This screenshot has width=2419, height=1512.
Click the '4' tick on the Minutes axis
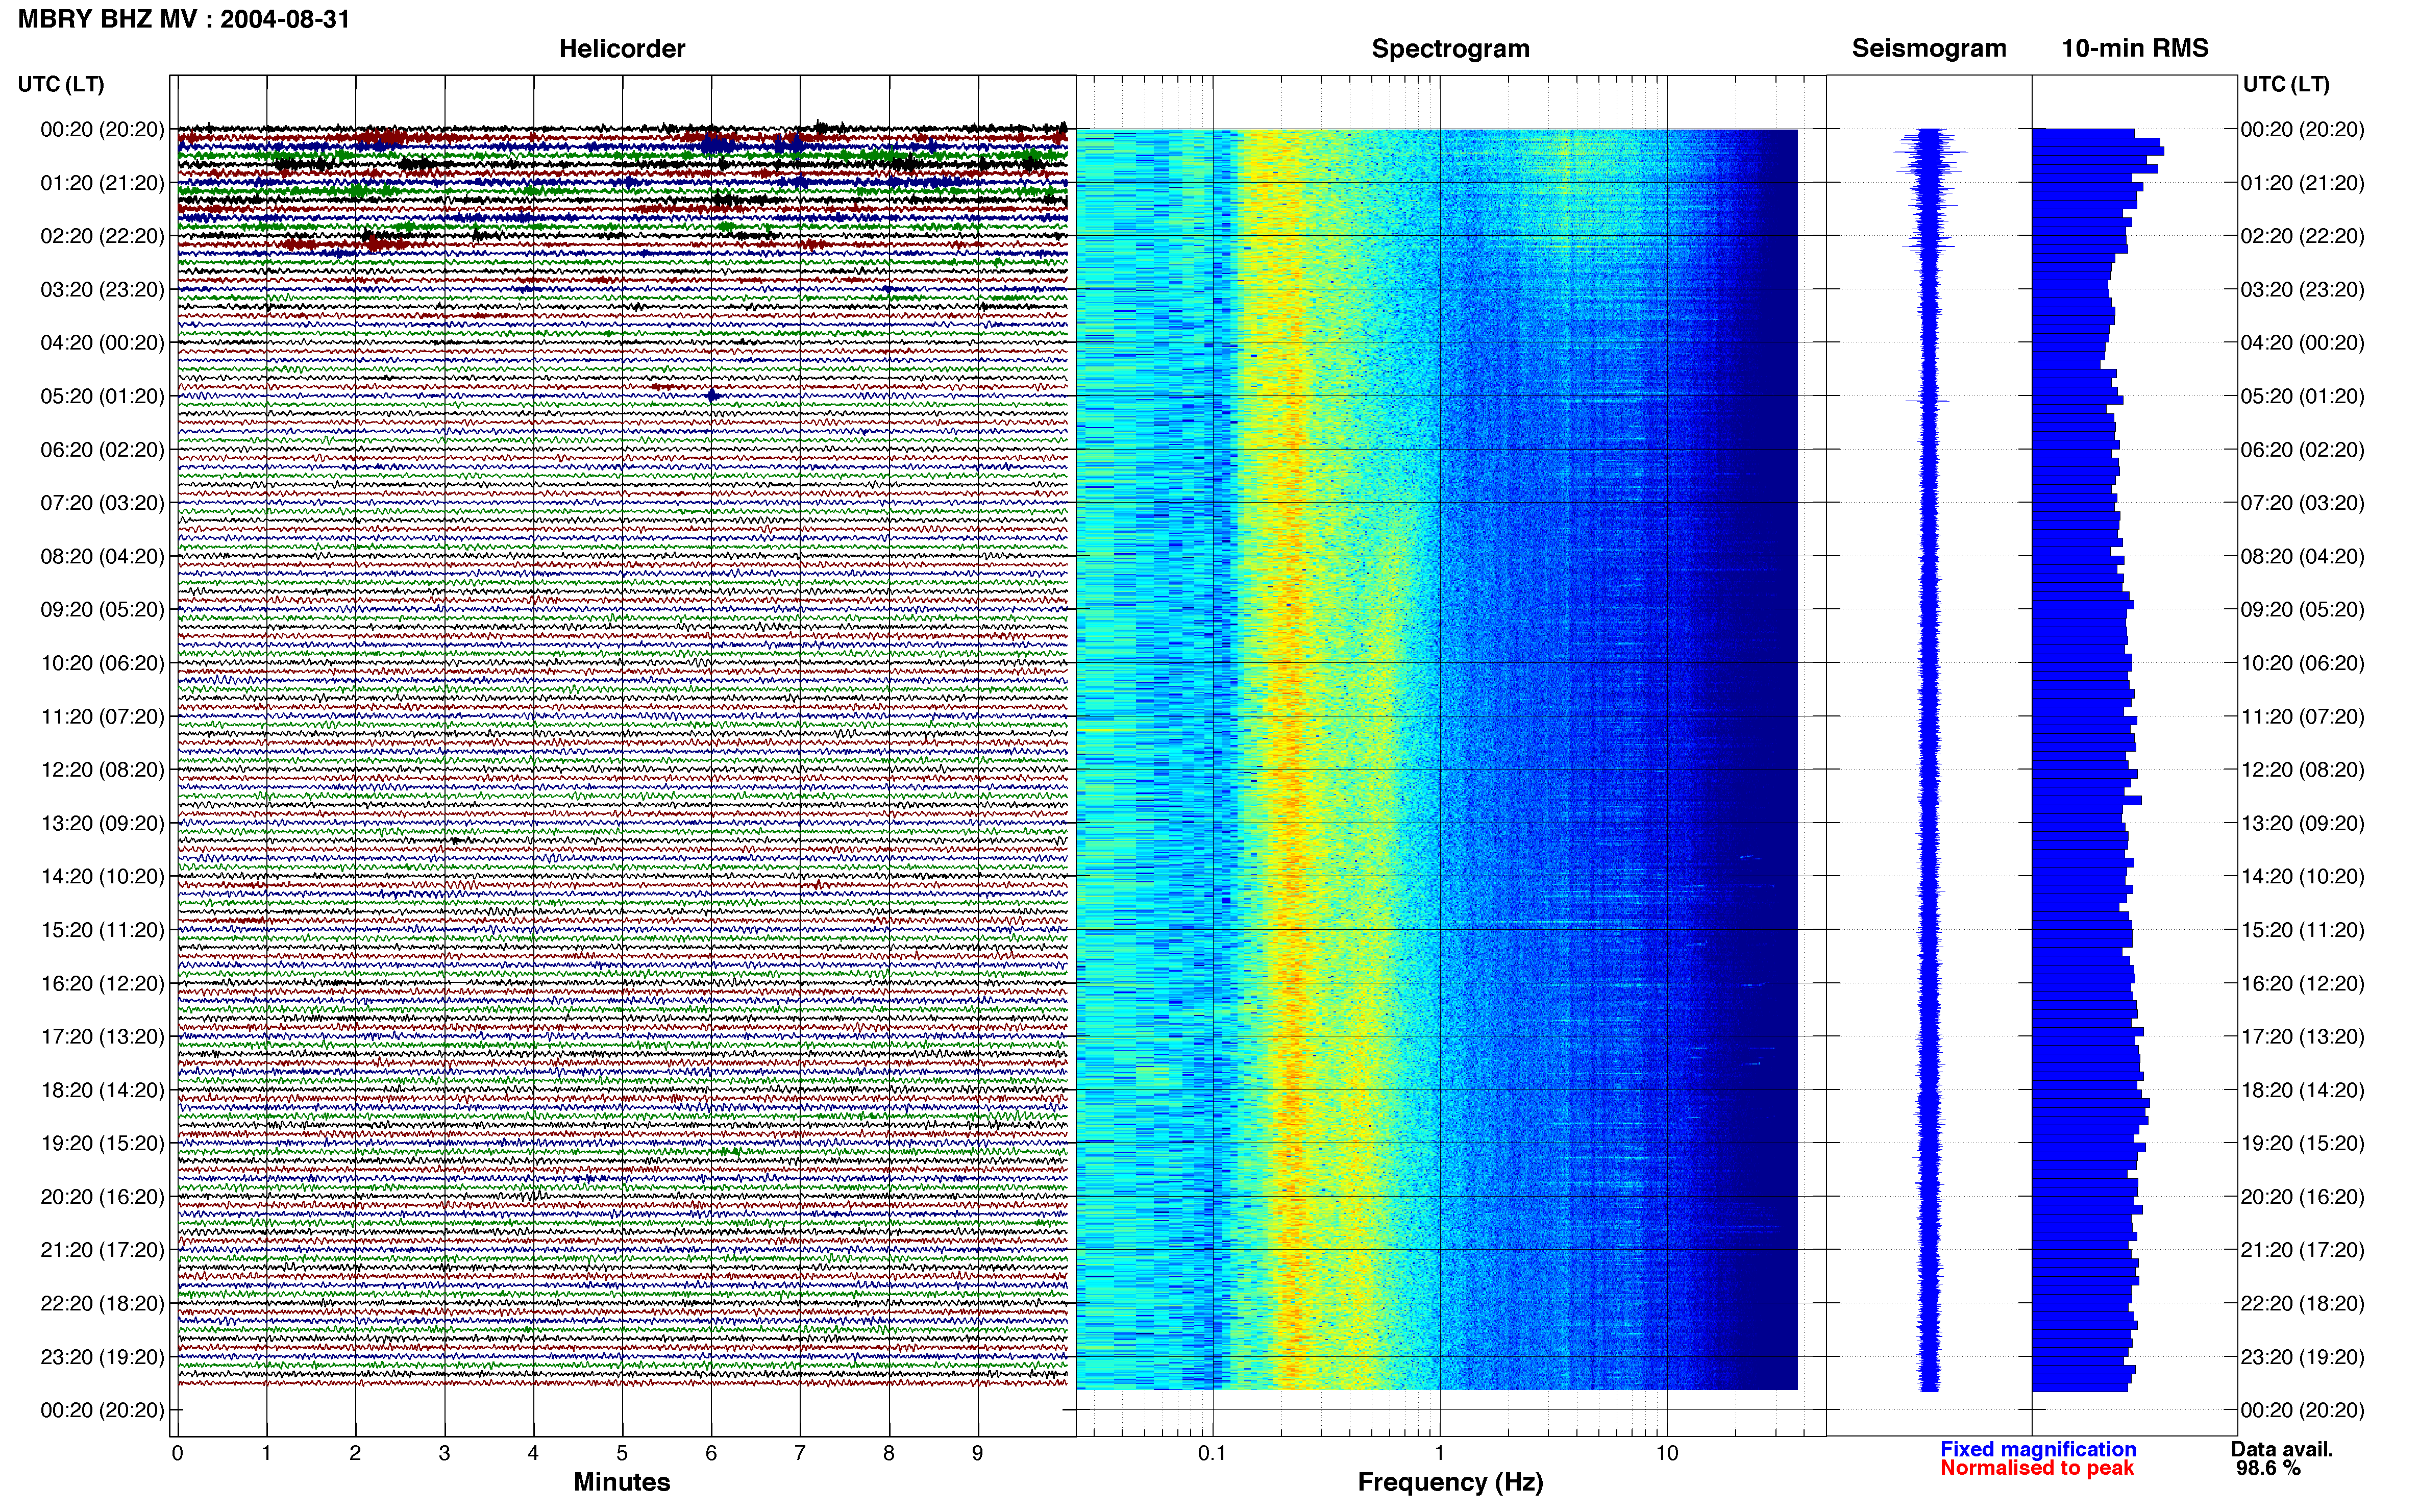coord(533,1454)
